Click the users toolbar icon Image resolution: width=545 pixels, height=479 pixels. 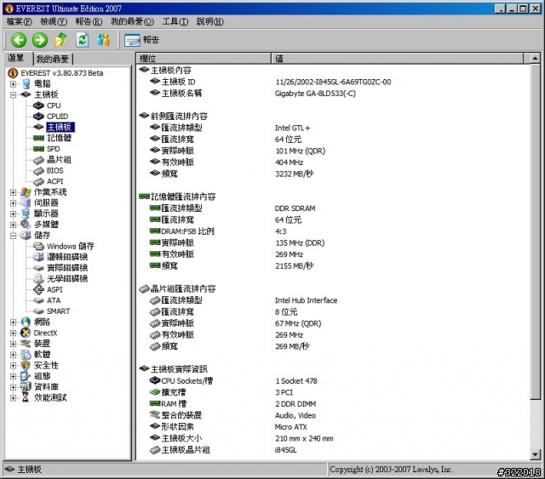pos(104,40)
